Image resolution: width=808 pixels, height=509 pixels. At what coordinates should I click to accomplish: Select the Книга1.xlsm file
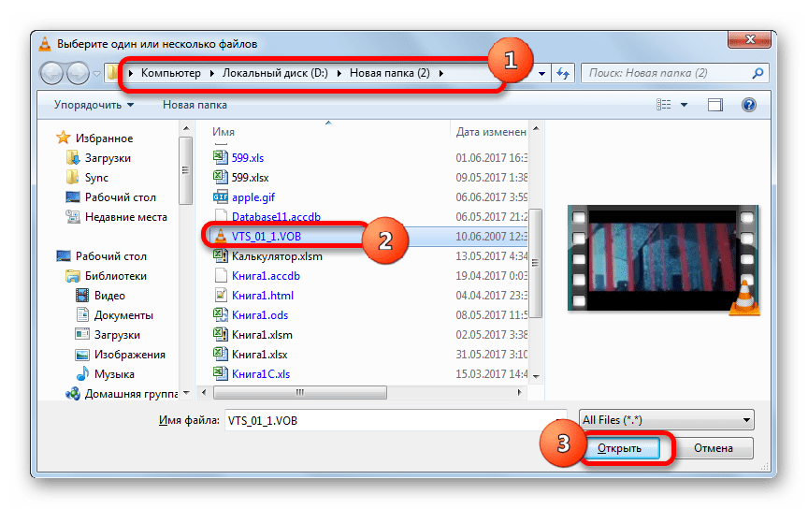262,335
